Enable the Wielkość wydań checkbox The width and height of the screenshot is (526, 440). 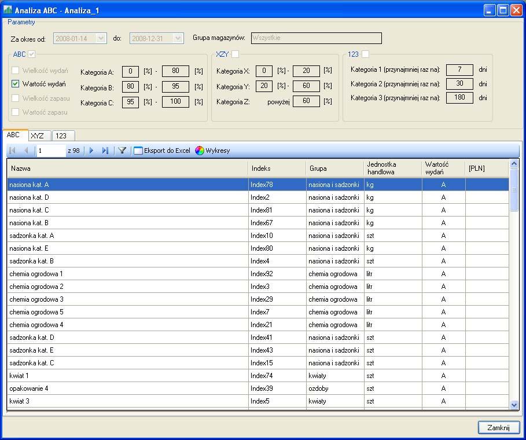pos(15,71)
